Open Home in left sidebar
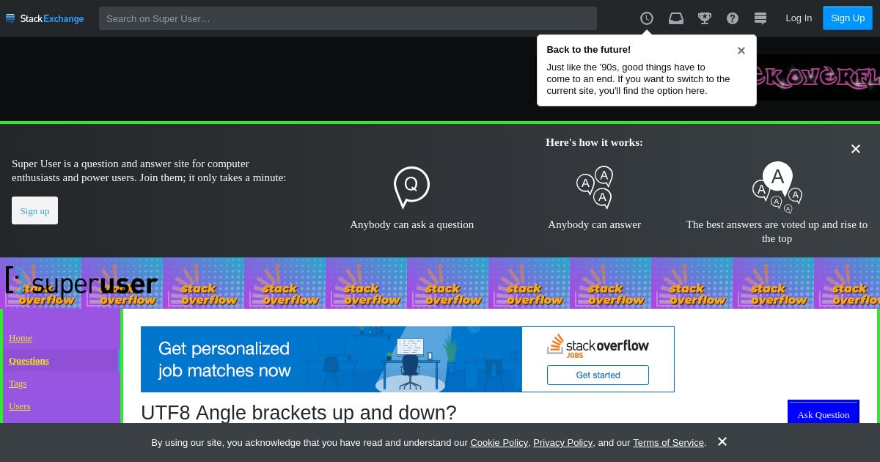This screenshot has height=462, width=880. click(x=21, y=338)
